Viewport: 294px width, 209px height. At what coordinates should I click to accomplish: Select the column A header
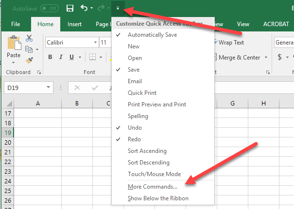click(37, 104)
